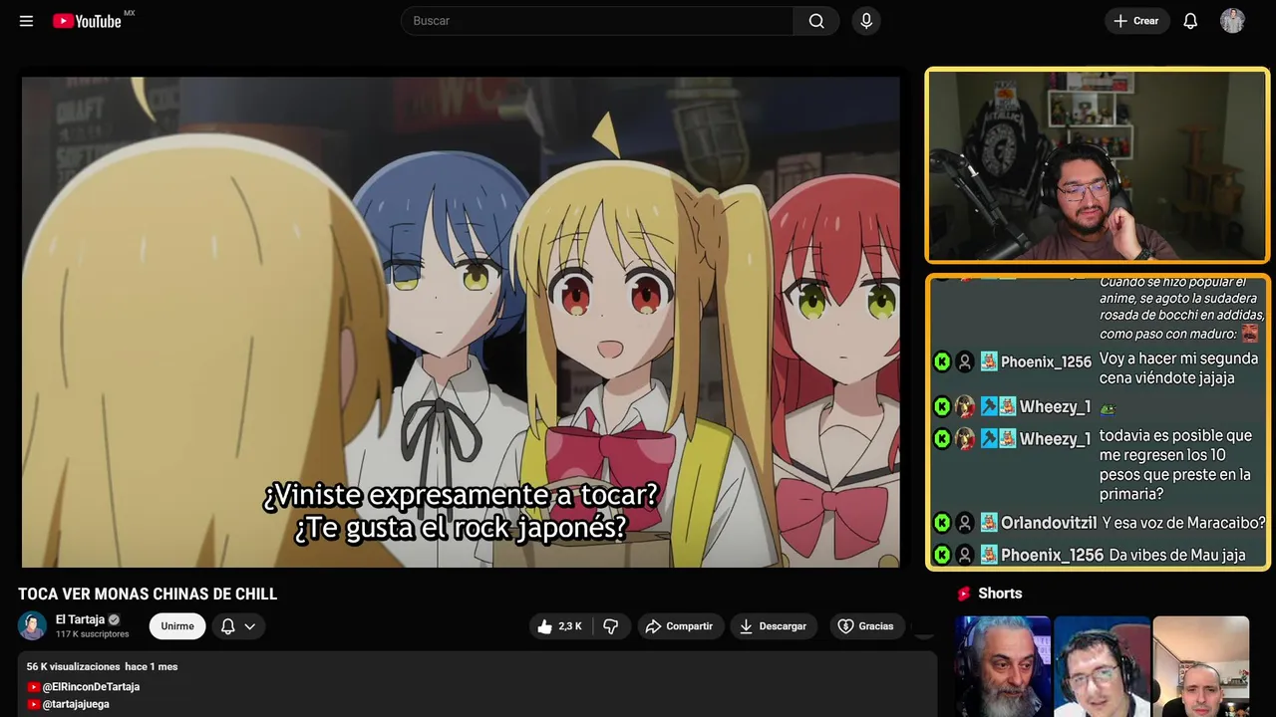Click the Shorts logo icon
Viewport: 1276px width, 717px height.
coord(964,594)
